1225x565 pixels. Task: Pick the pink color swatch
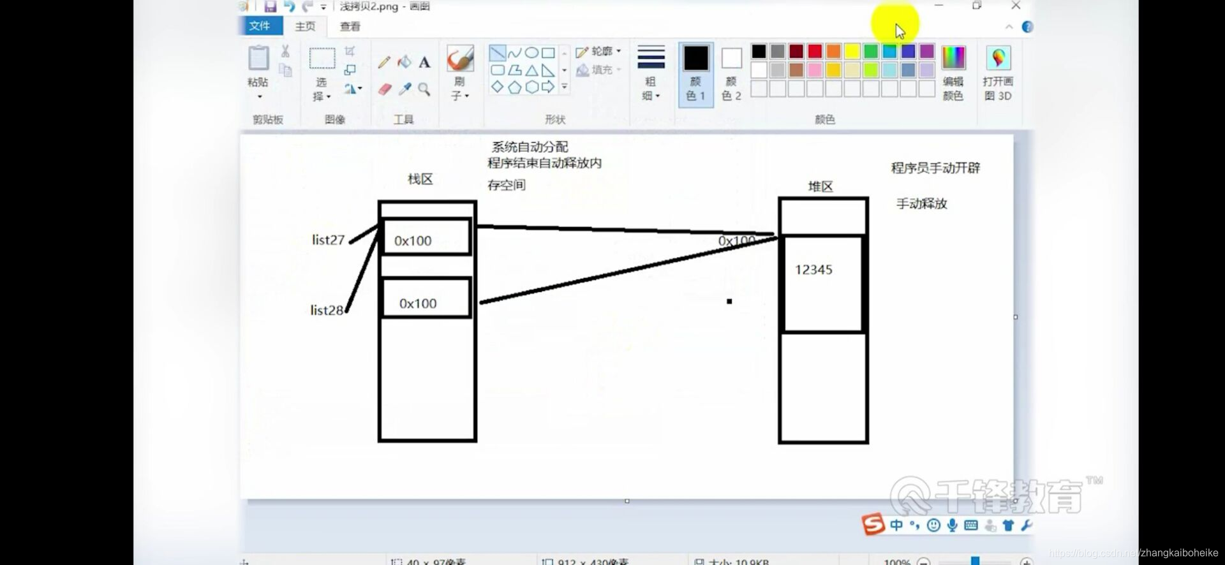(815, 70)
